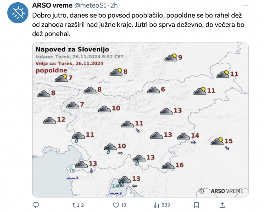The height and width of the screenshot is (212, 268).
Task: Click the tweet text about today's forecast
Action: point(138,25)
